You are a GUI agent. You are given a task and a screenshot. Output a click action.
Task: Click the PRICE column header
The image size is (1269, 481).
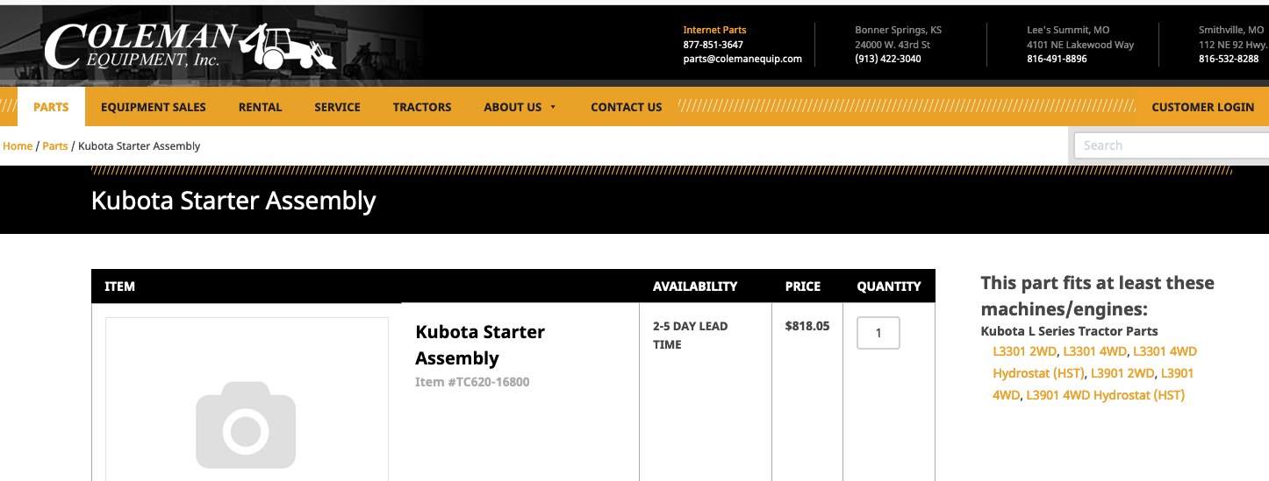[803, 286]
